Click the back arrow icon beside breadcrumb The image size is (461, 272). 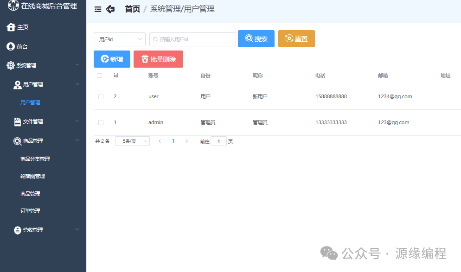click(x=110, y=8)
